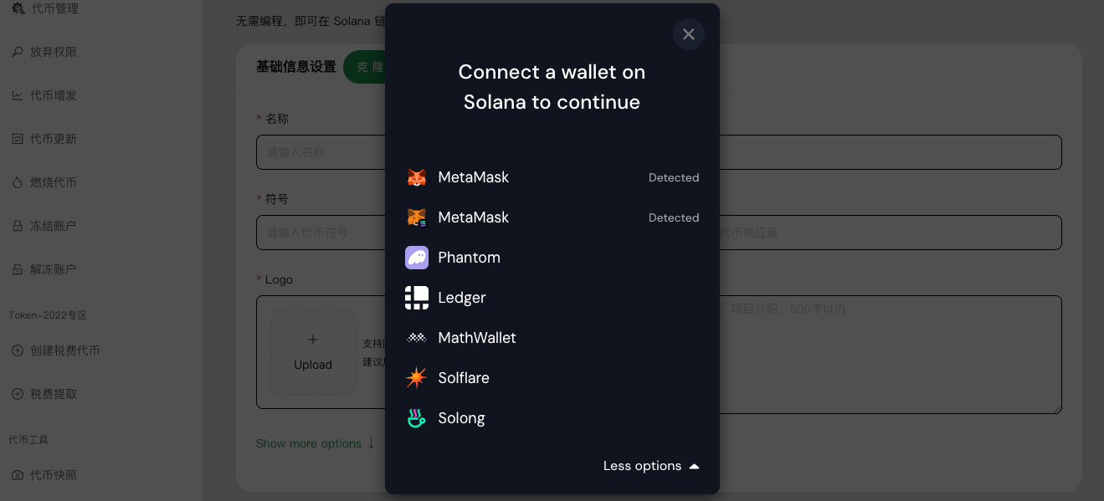Click the Ledger wallet icon
This screenshot has width=1104, height=501.
coord(417,298)
